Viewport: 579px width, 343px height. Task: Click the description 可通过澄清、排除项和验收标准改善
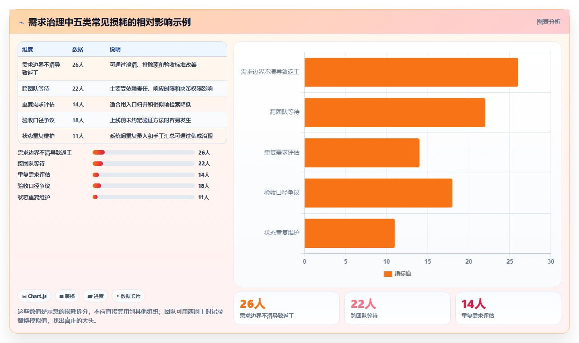pyautogui.click(x=153, y=64)
